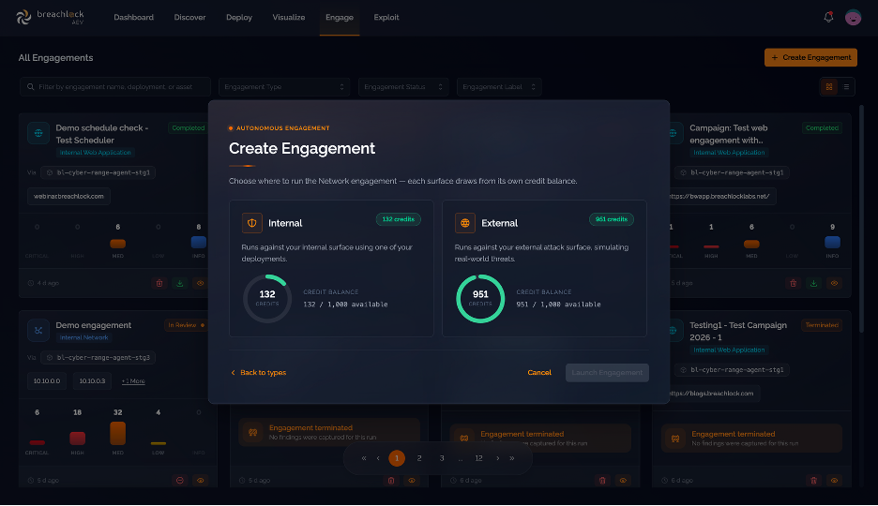Click the page vertical scrollbar
878x506 pixels.
click(861, 218)
